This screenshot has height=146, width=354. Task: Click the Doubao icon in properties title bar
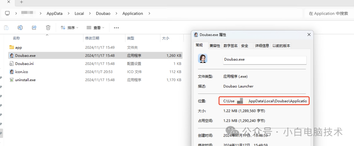pos(196,35)
